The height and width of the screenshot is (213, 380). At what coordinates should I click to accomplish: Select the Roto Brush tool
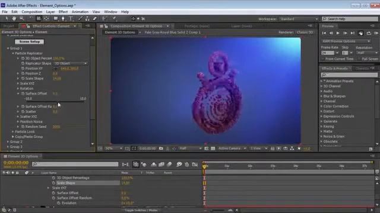pos(104,18)
